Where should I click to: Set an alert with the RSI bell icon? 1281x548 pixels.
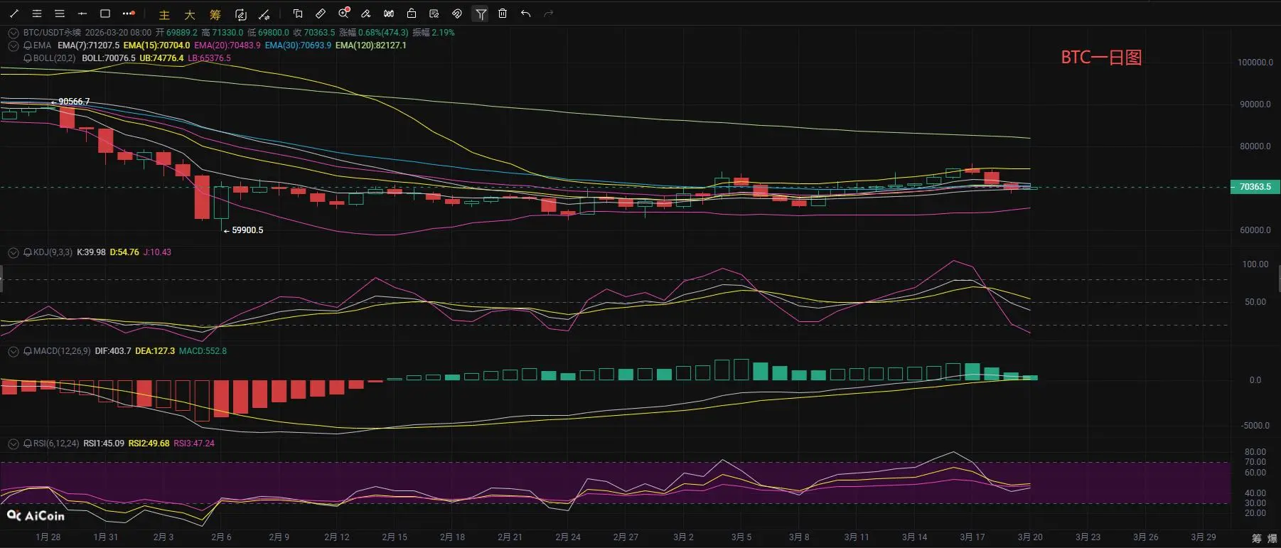point(28,444)
